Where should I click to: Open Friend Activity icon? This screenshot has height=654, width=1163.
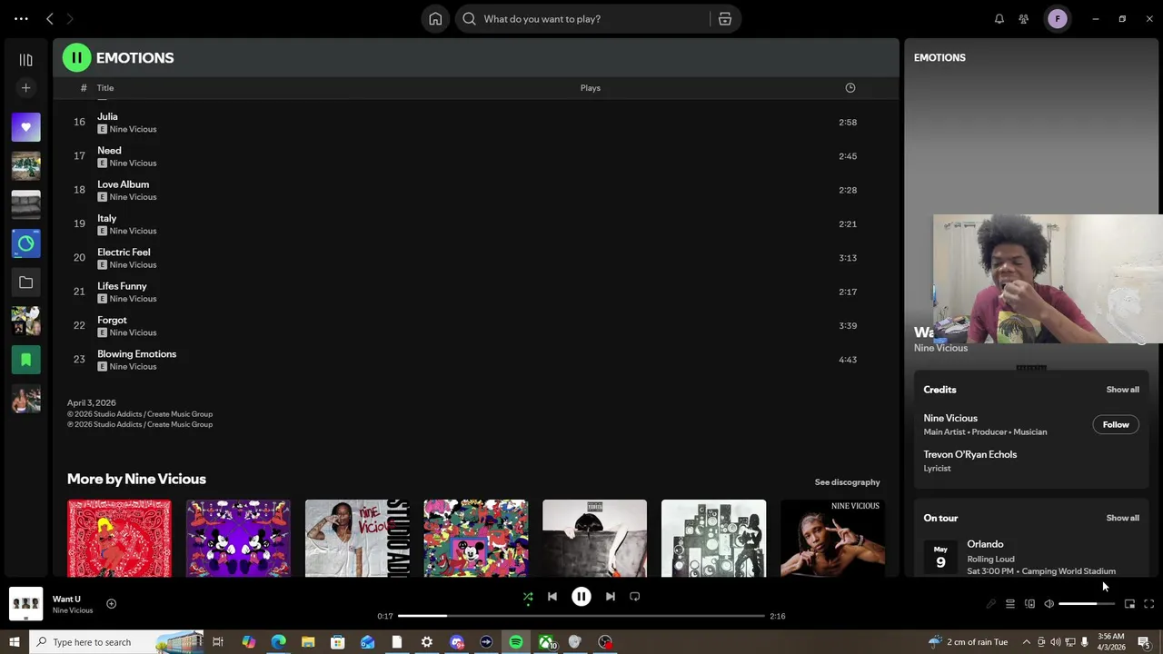point(1024,19)
